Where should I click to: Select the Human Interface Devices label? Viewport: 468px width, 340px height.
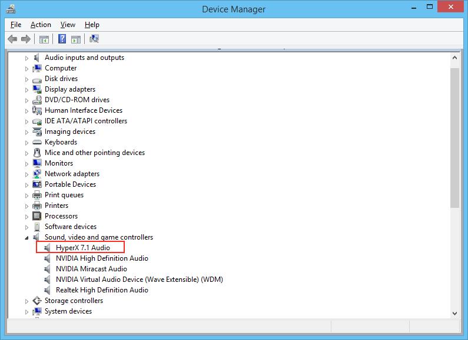84,110
